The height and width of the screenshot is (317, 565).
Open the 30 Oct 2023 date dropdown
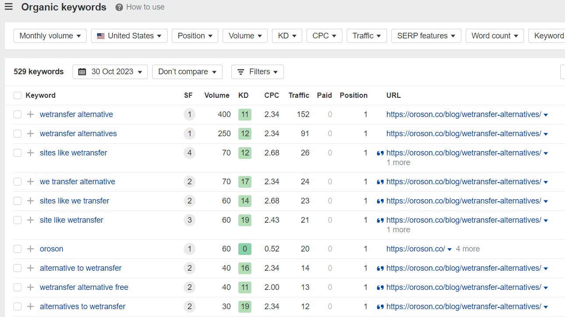click(110, 72)
